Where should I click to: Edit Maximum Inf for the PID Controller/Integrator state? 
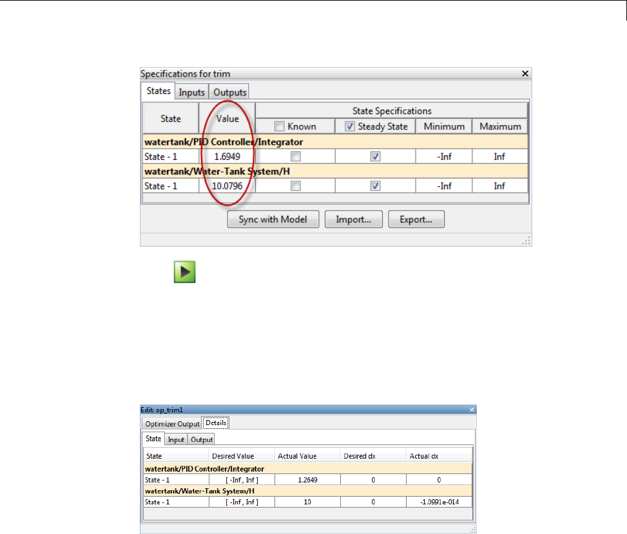(500, 157)
